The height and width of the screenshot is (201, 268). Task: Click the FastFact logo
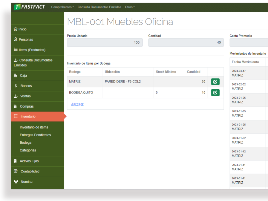click(29, 7)
